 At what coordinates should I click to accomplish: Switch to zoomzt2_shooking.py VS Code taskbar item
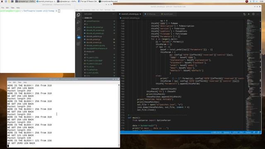46,1
